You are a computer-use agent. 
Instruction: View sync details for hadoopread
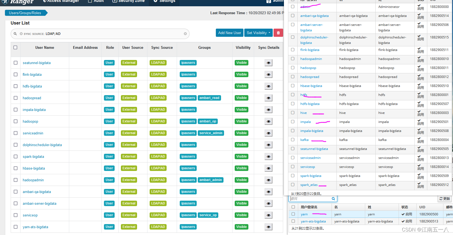click(x=269, y=98)
